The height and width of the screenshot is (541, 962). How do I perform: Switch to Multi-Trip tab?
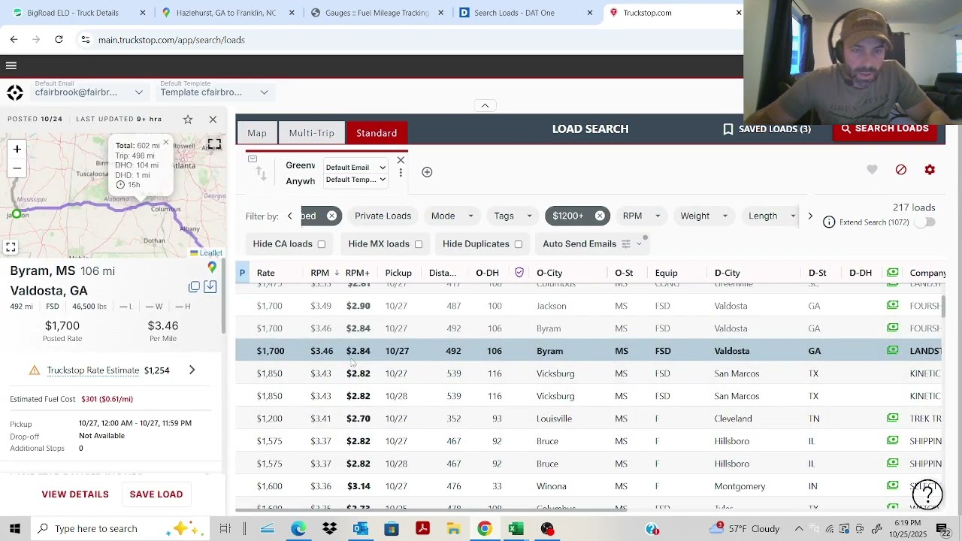coord(312,133)
